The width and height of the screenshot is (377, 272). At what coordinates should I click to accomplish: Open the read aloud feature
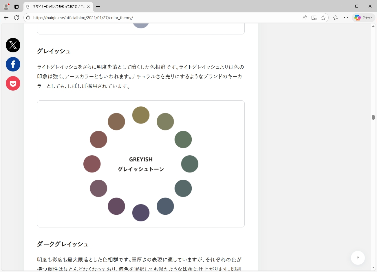click(x=305, y=18)
